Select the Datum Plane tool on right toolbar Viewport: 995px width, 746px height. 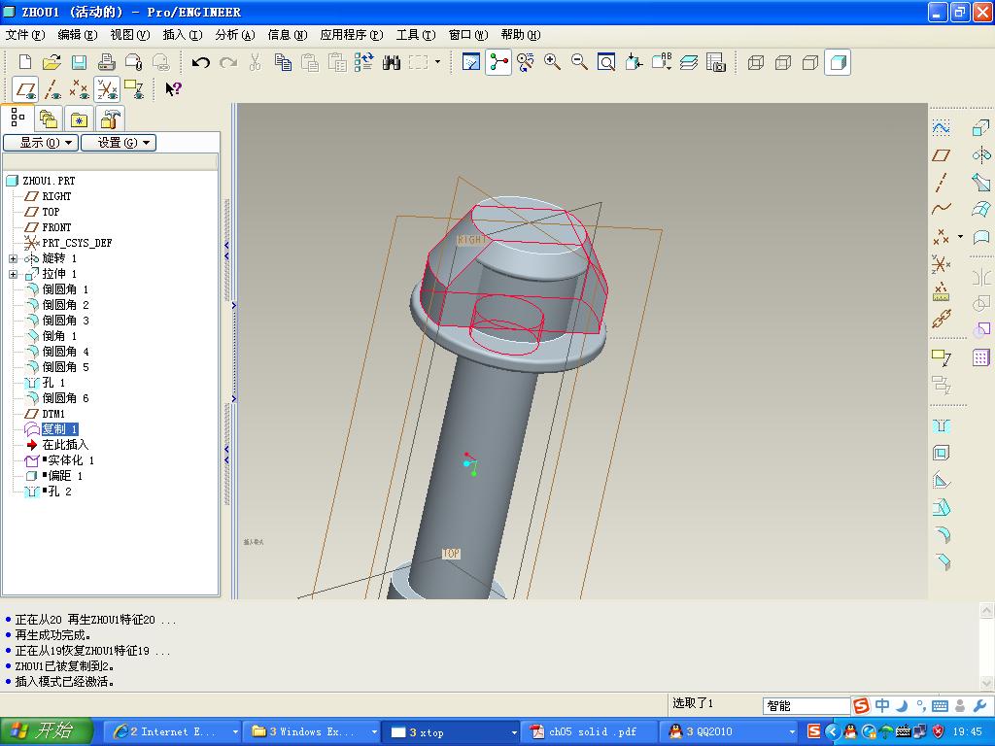[941, 155]
